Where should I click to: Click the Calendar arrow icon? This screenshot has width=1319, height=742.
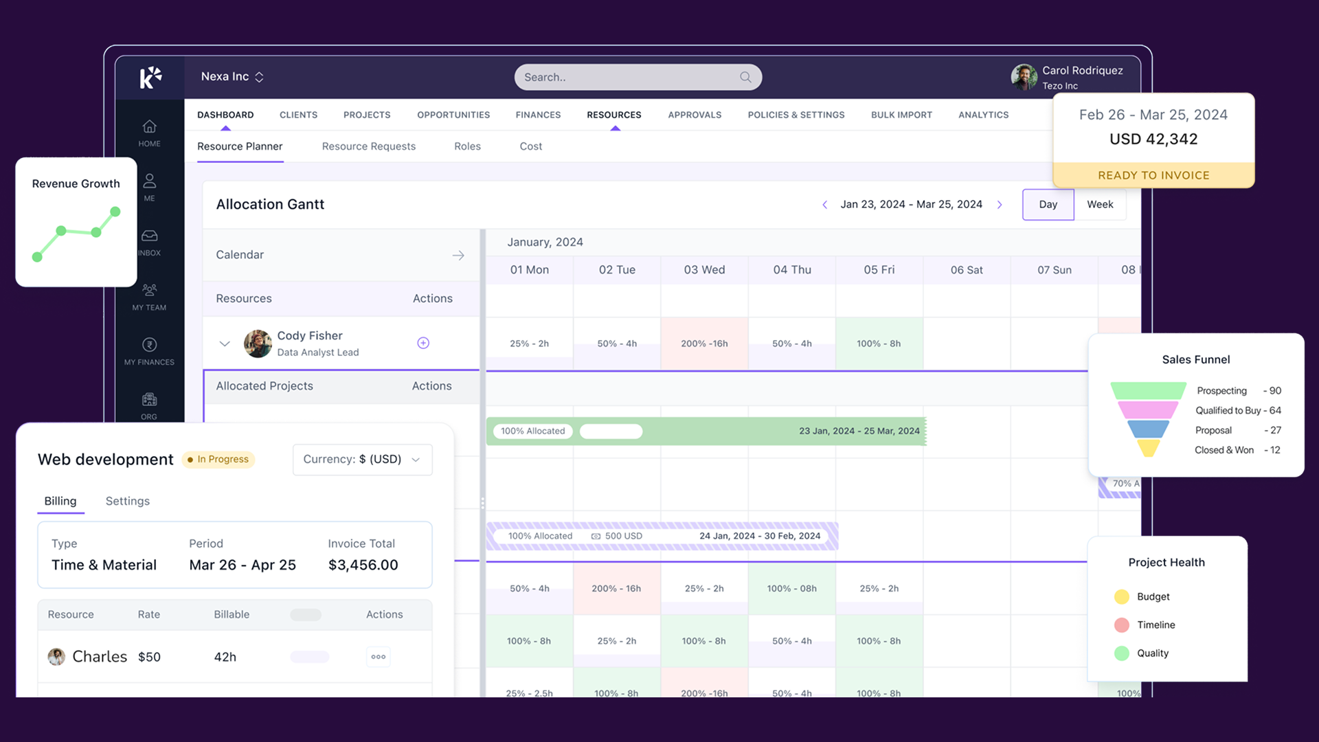tap(458, 255)
